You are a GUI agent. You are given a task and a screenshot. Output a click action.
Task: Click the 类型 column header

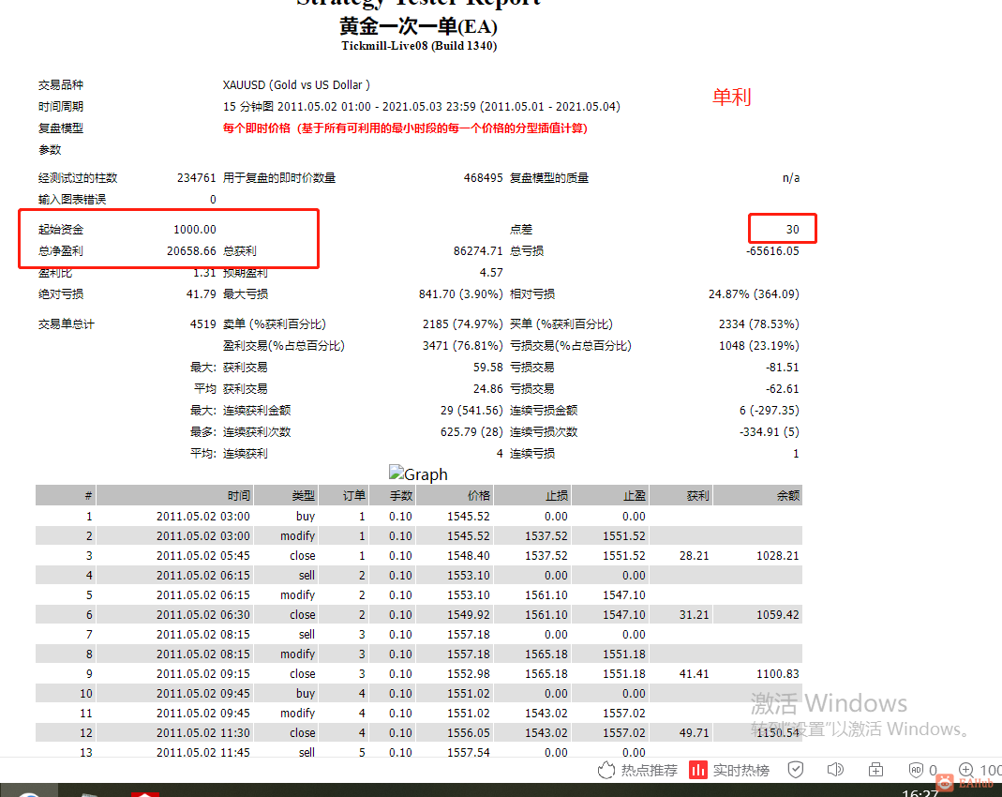304,495
